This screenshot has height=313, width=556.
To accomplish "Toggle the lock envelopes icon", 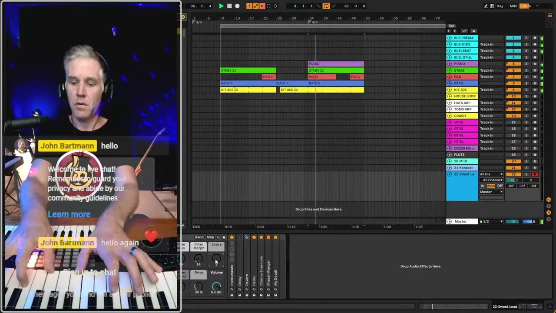I will [x=473, y=31].
